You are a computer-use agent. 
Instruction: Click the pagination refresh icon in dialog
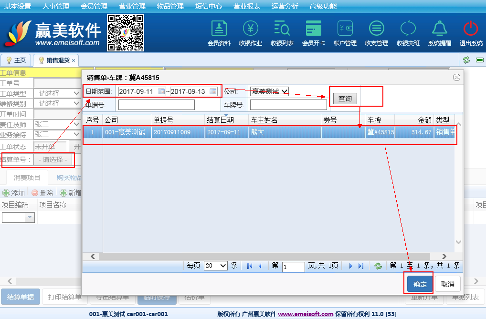coord(378,266)
